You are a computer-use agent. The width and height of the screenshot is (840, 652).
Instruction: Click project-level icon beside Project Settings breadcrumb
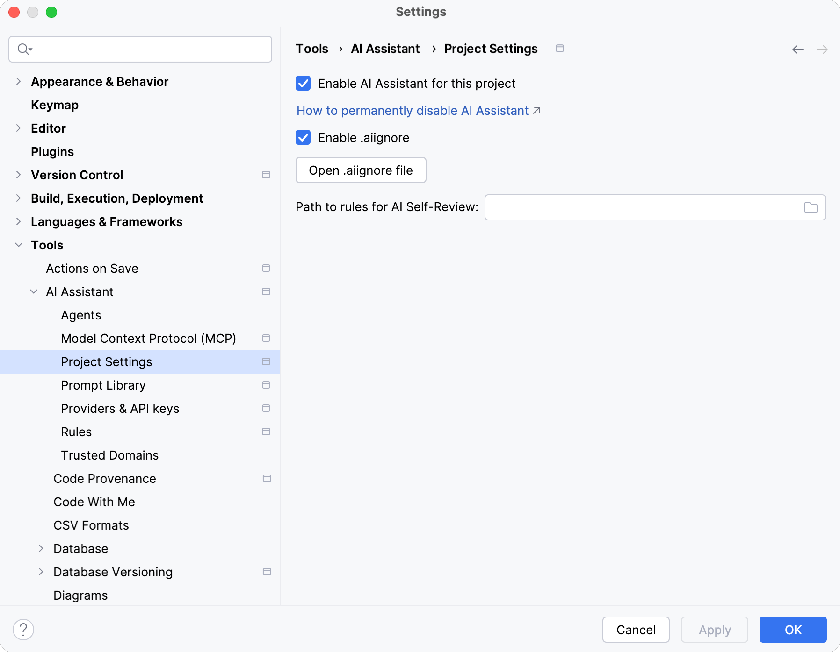coord(559,49)
